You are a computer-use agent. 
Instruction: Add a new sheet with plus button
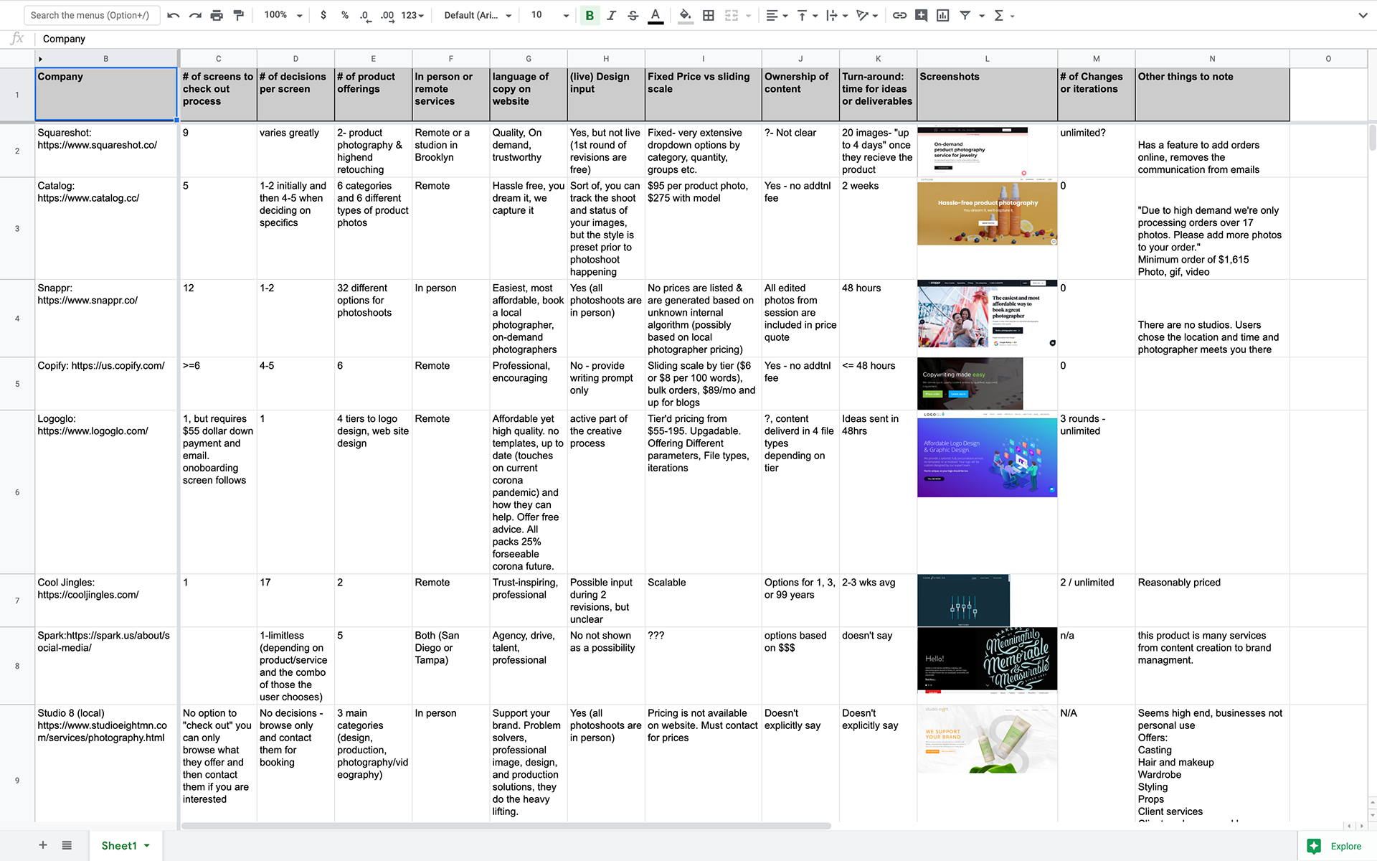coord(43,845)
